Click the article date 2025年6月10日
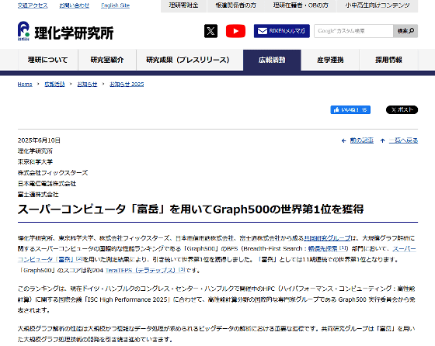 click(x=39, y=140)
